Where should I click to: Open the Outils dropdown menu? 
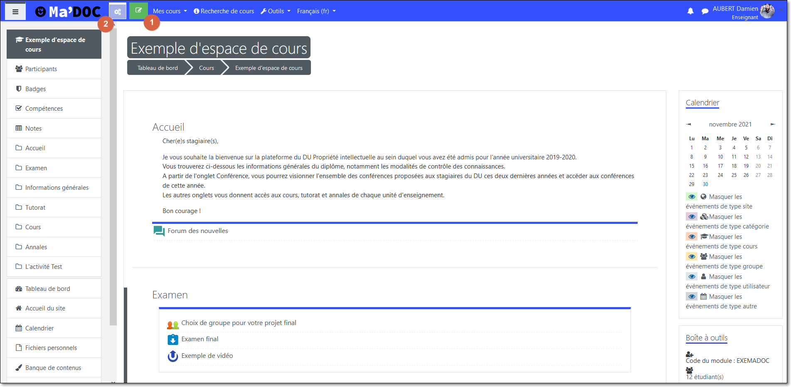pyautogui.click(x=275, y=11)
